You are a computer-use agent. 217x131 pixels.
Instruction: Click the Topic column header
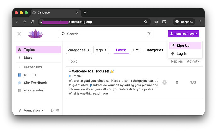tap(73, 61)
